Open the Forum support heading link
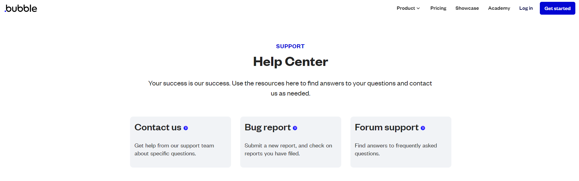This screenshot has height=181, width=579. [x=387, y=127]
